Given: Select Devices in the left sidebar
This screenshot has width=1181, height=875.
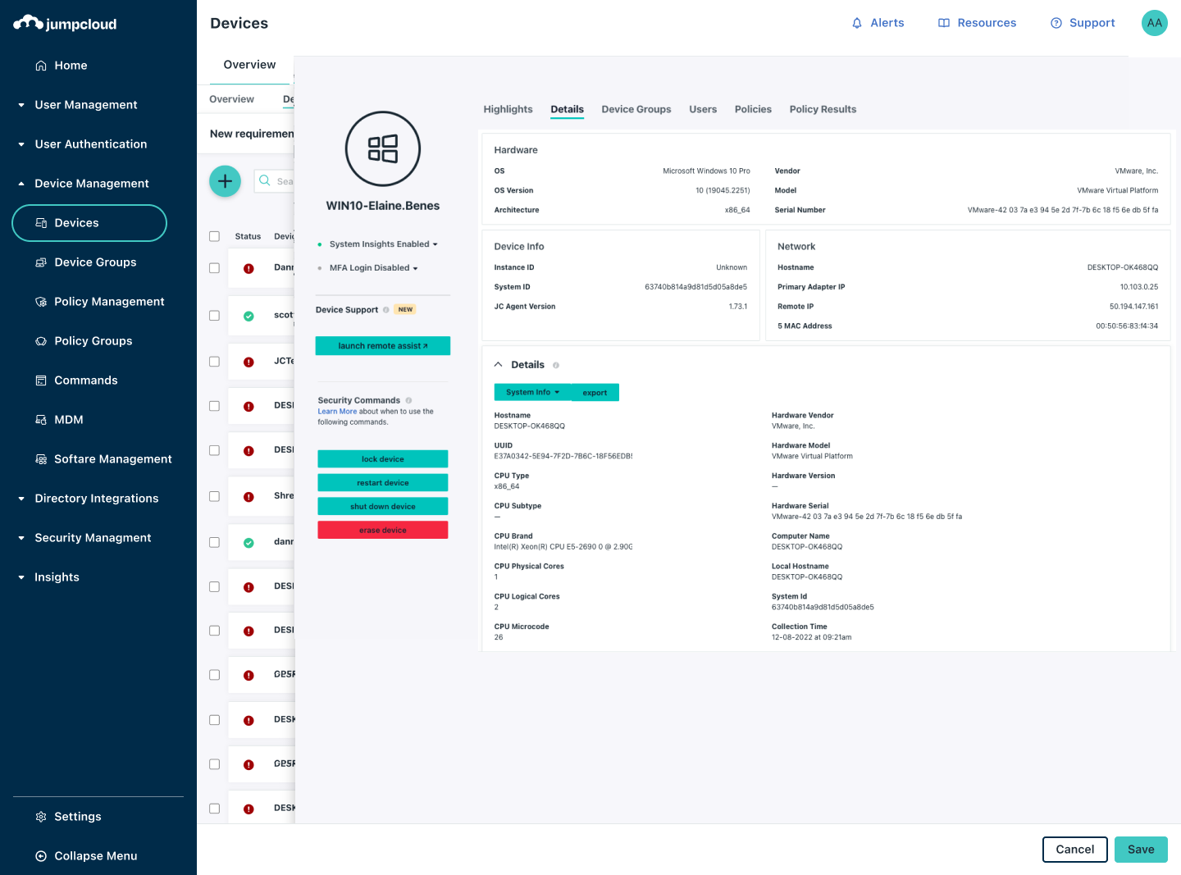Looking at the screenshot, I should point(77,222).
